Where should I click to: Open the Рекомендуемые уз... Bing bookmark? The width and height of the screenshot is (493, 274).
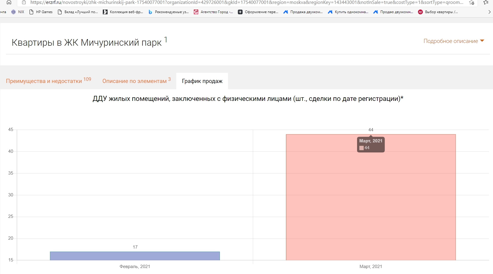click(169, 12)
